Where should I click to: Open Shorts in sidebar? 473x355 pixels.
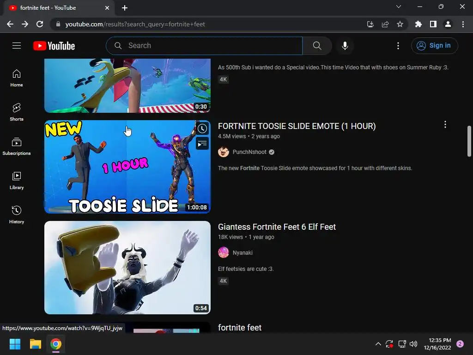pyautogui.click(x=17, y=112)
